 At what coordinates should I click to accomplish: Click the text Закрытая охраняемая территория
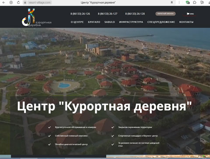tap(135, 127)
